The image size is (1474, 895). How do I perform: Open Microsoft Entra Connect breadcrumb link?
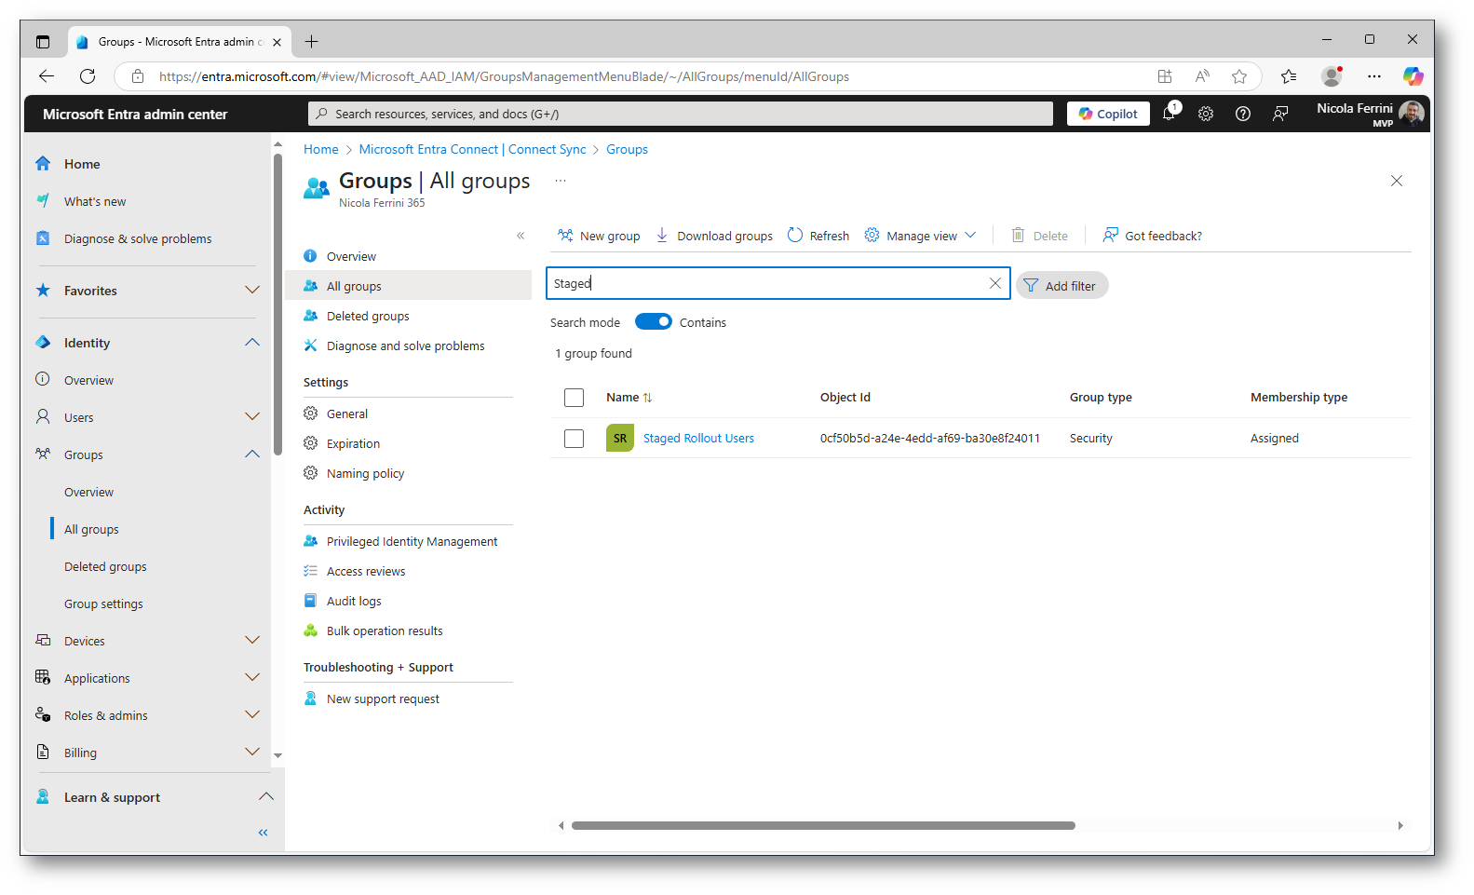(473, 149)
